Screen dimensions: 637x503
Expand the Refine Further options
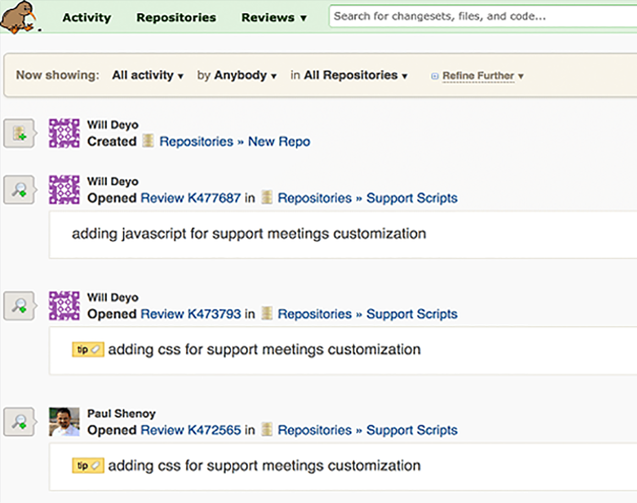pos(478,76)
